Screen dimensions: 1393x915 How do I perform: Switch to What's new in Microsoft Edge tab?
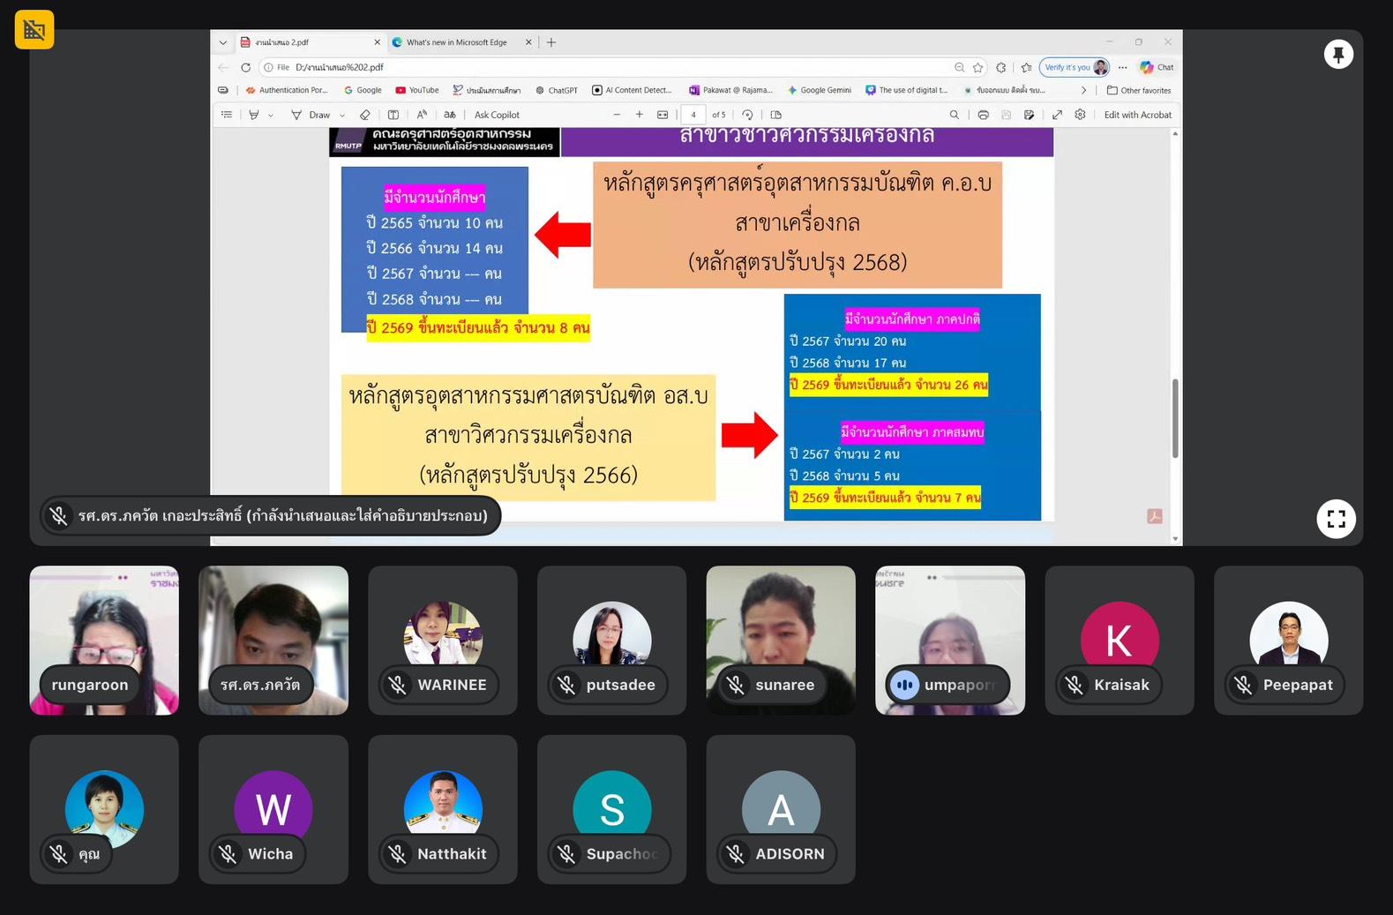point(456,42)
